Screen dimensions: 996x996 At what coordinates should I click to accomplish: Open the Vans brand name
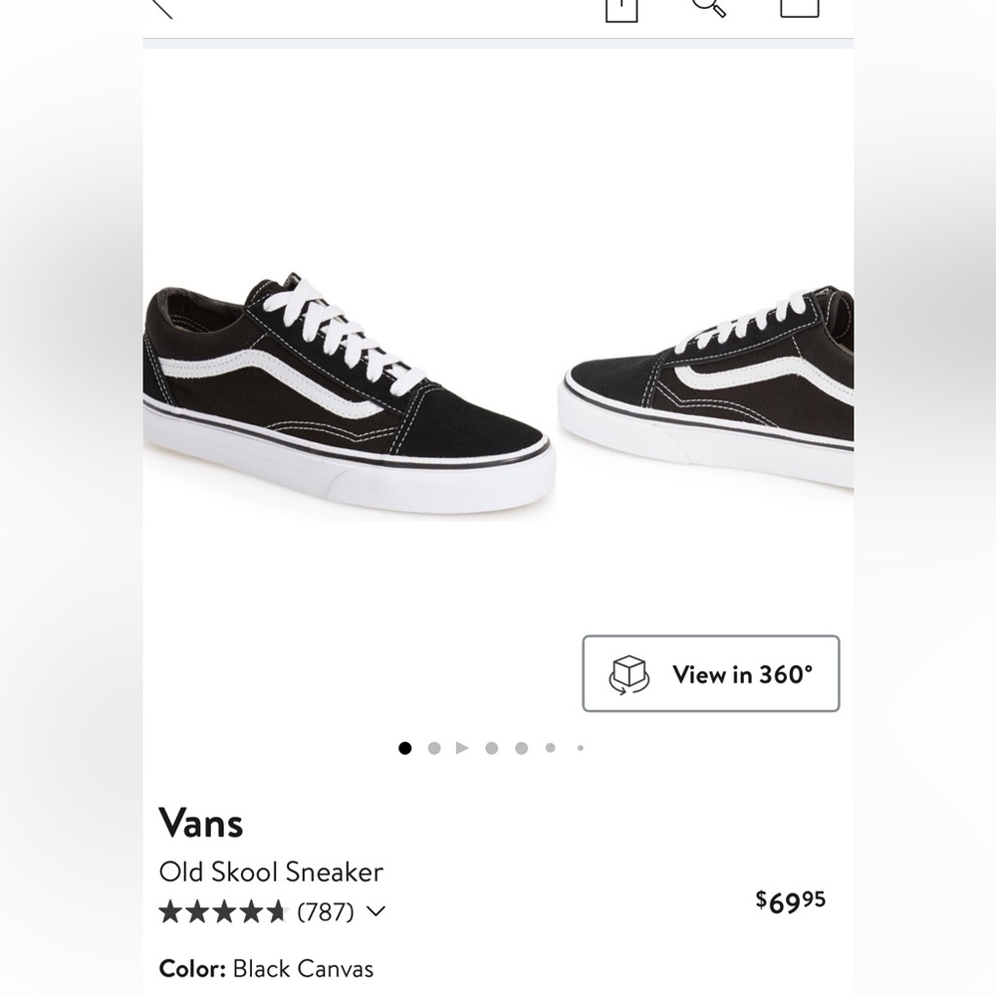tap(201, 823)
